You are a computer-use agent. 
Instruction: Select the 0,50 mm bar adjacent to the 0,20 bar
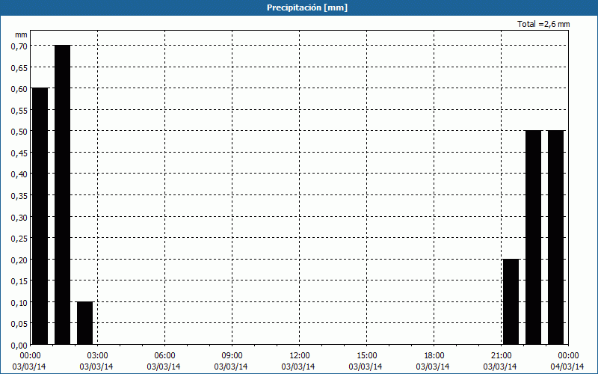pyautogui.click(x=533, y=237)
